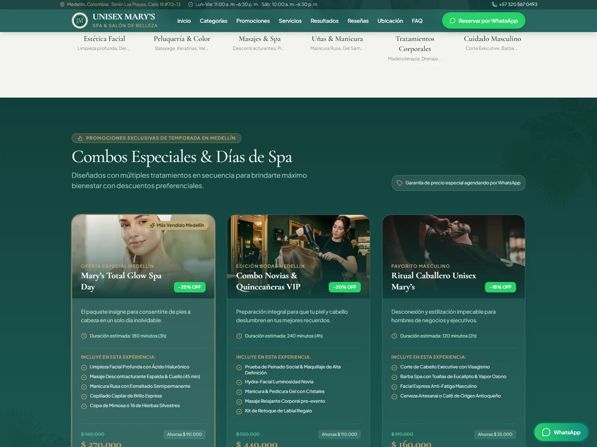Image resolution: width=597 pixels, height=447 pixels.
Task: Click the phone number +57 320 567 0493
Action: tap(518, 4)
